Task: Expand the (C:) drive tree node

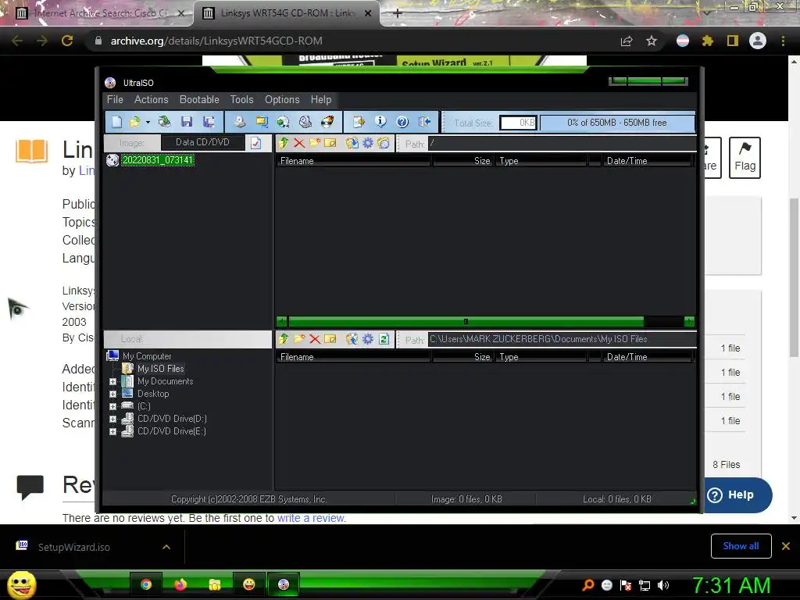Action: 112,406
